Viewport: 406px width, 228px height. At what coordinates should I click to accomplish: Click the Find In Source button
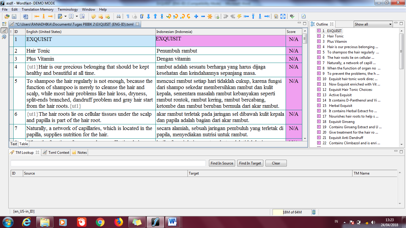tap(222, 163)
